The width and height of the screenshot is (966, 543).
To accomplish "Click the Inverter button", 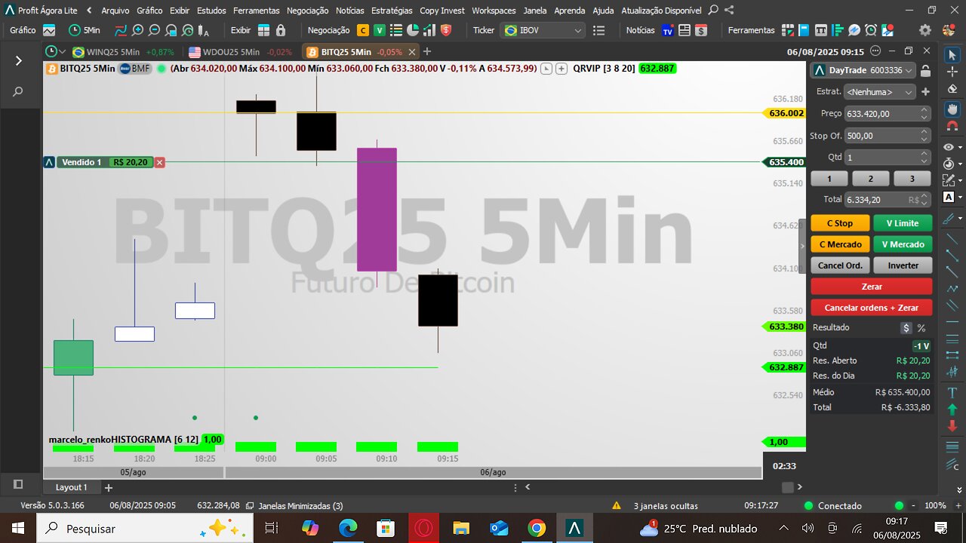I will point(903,265).
